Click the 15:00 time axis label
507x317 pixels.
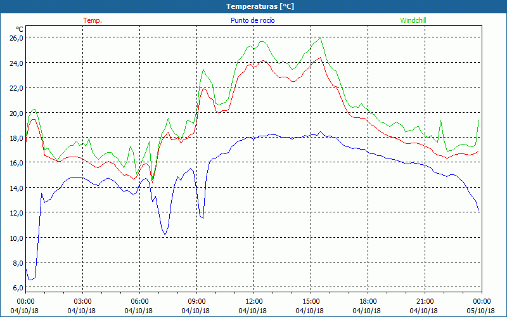click(311, 302)
